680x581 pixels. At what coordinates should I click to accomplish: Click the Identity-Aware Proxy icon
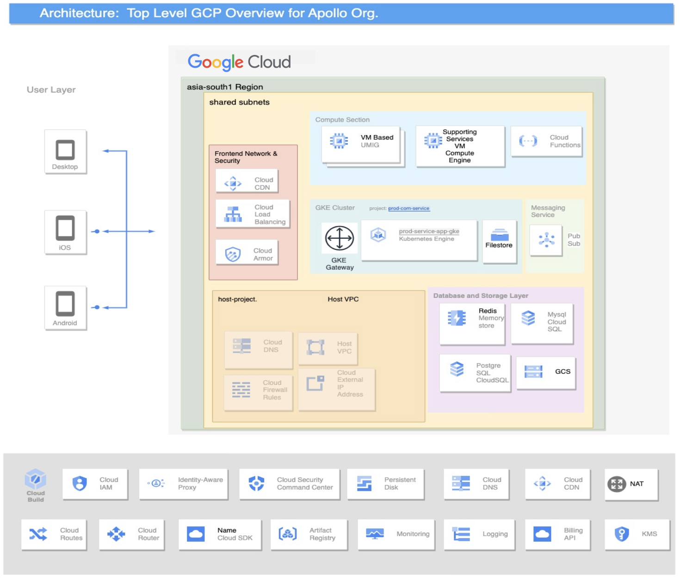(x=156, y=483)
